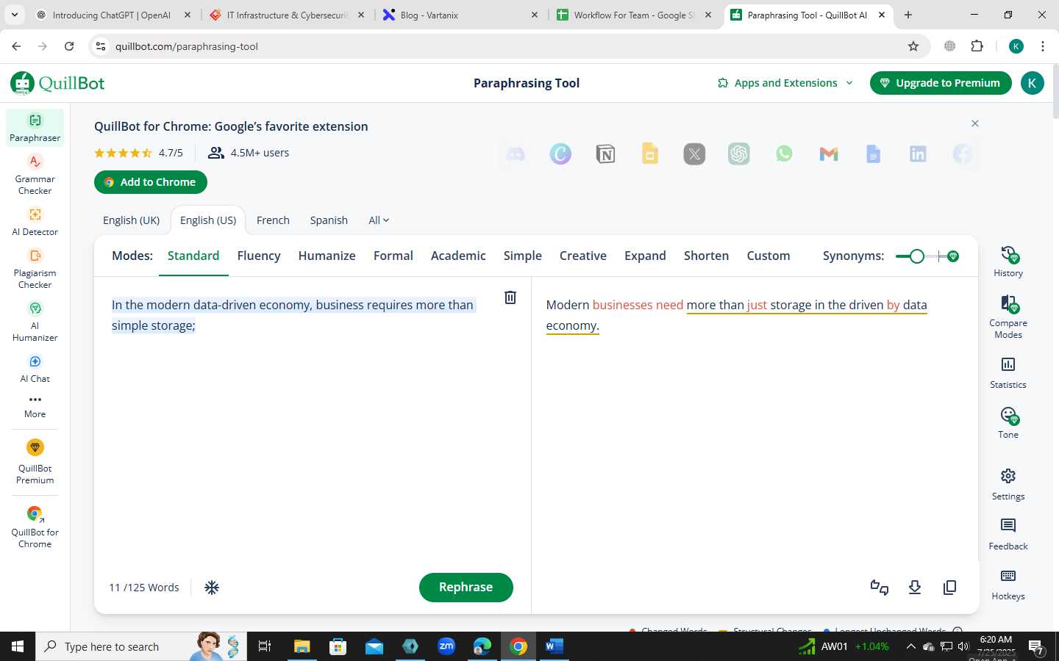Open QuillBot Premium sidebar item
The height and width of the screenshot is (661, 1059).
[x=35, y=462]
